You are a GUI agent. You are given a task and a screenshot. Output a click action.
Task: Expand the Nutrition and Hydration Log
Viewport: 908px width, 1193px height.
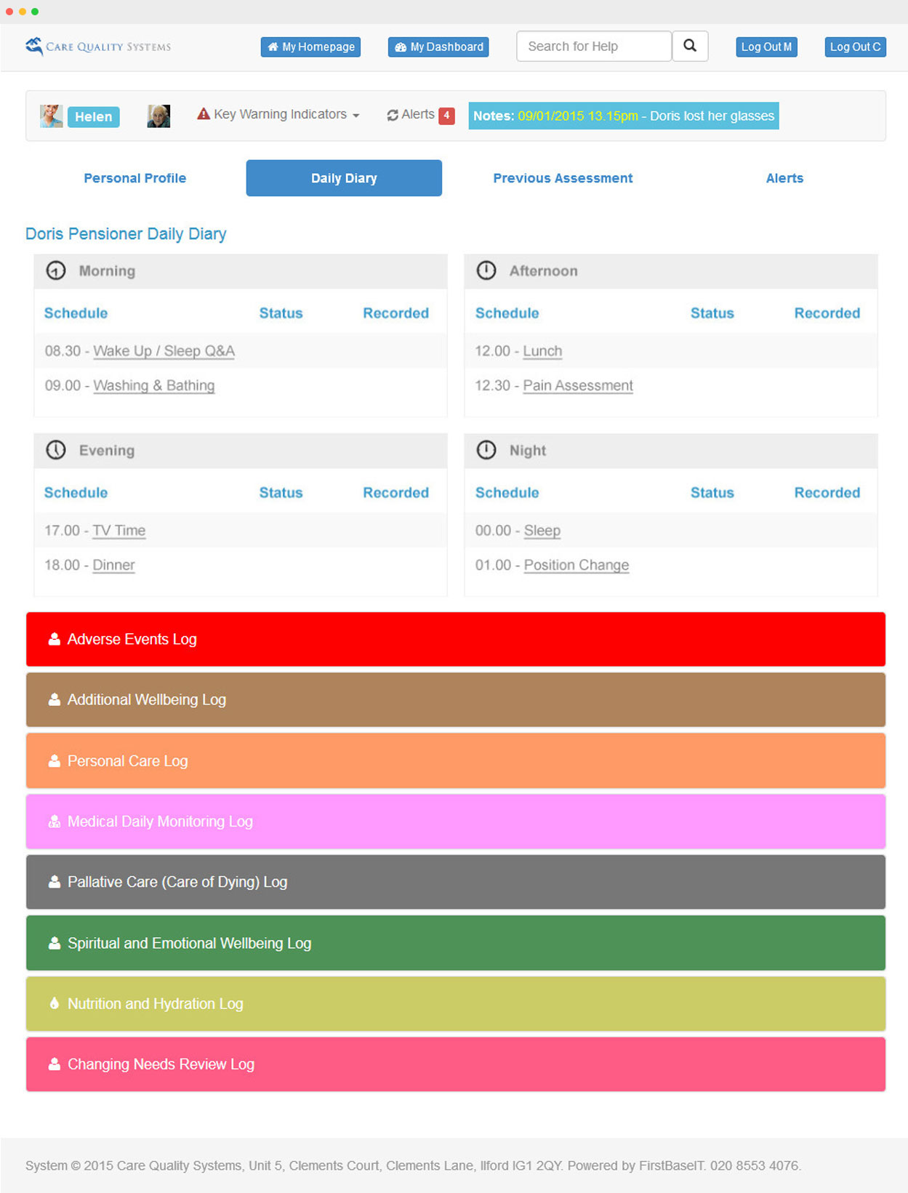pyautogui.click(x=455, y=1003)
